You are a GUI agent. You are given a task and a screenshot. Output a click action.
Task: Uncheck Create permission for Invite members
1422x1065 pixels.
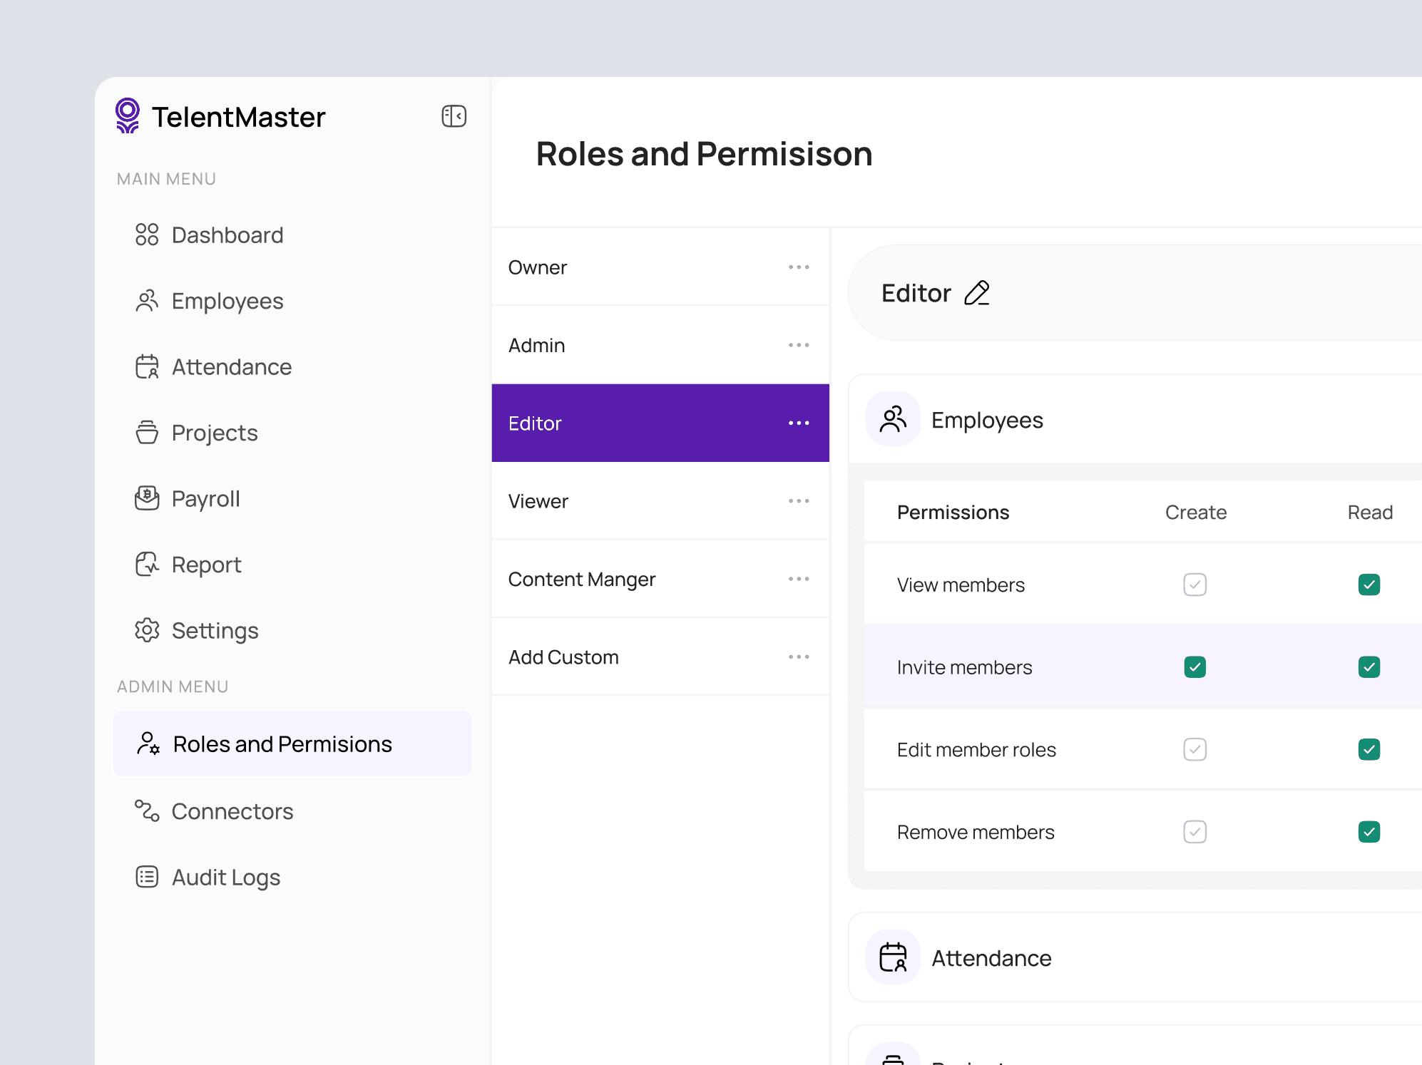1195,667
